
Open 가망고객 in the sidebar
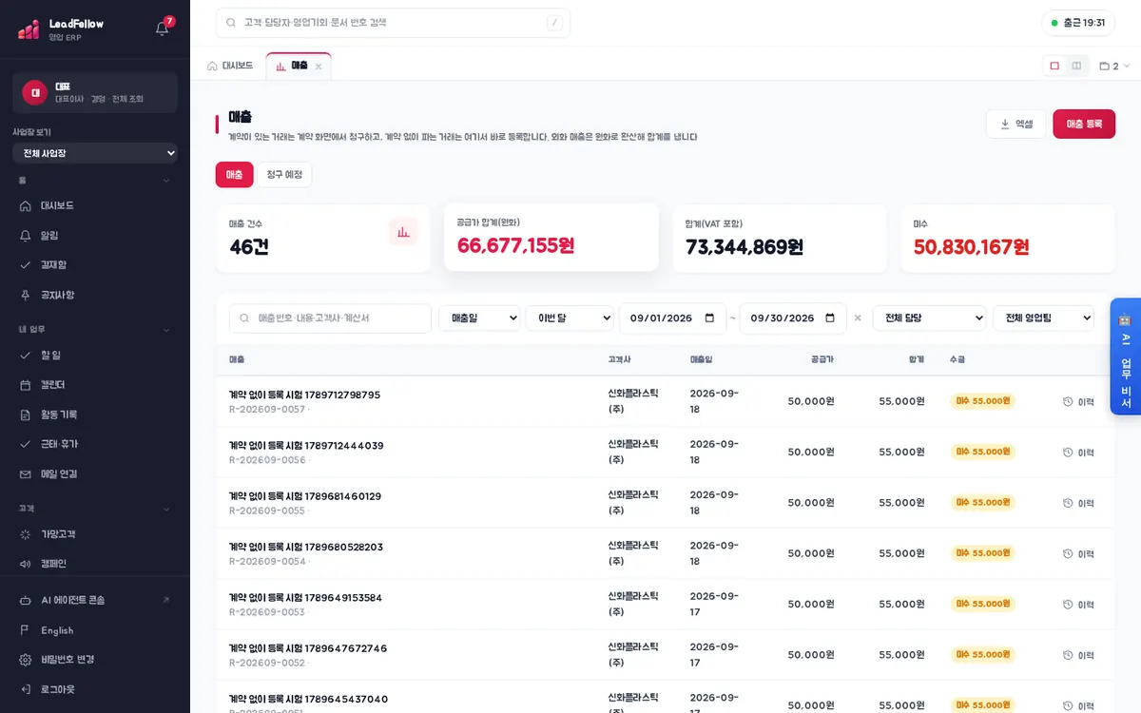coord(95,534)
